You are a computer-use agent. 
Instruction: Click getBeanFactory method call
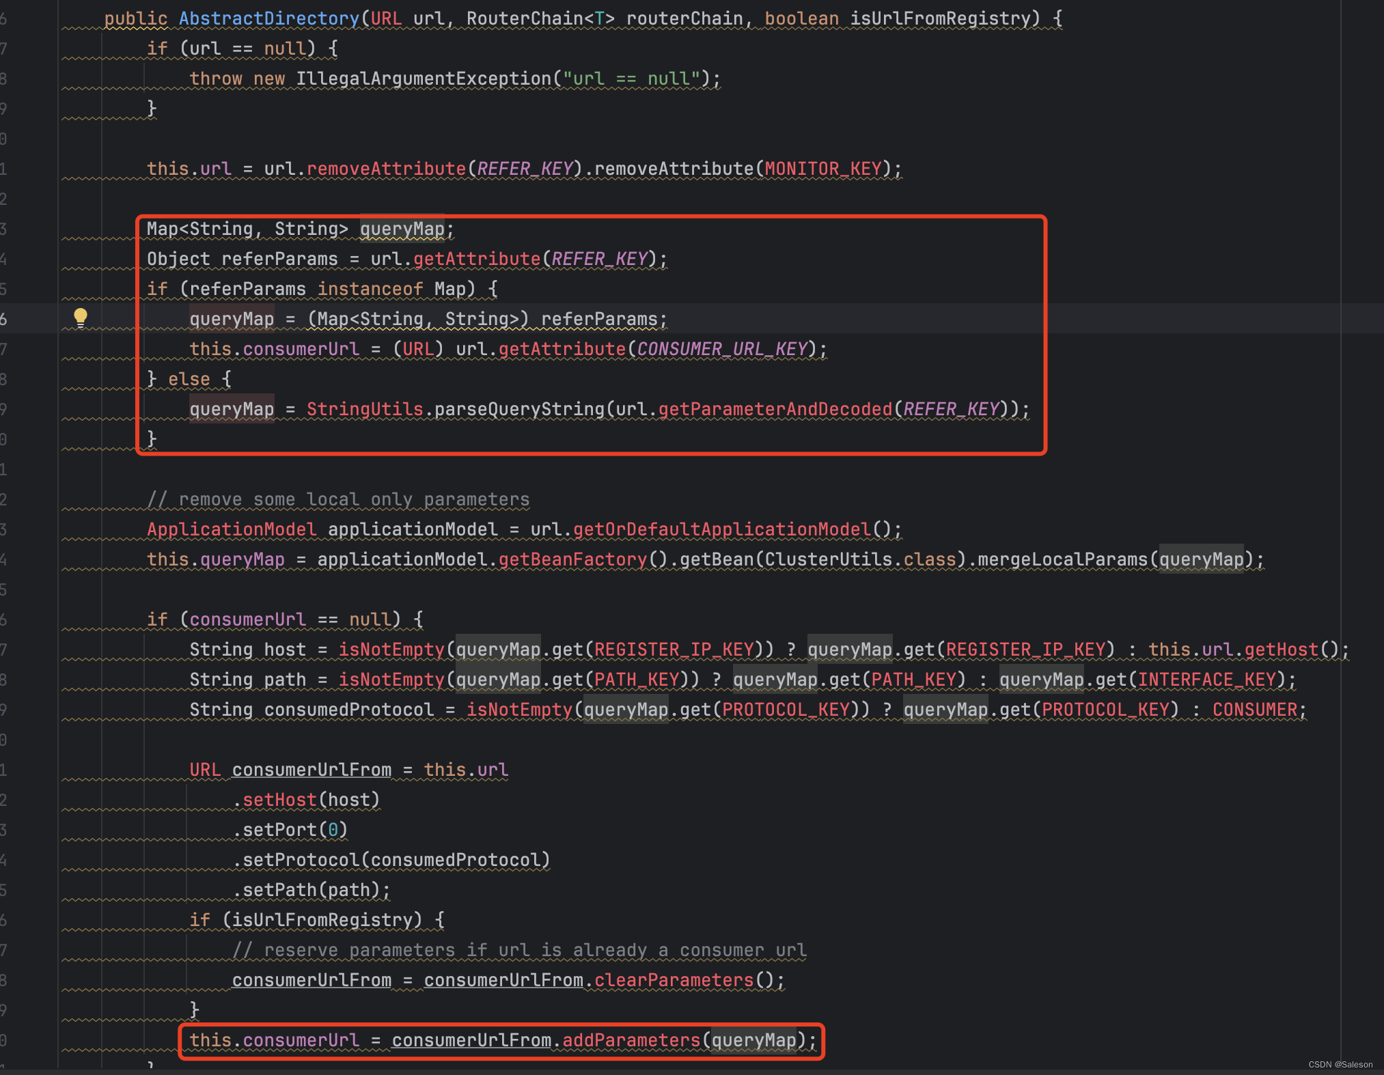point(572,559)
